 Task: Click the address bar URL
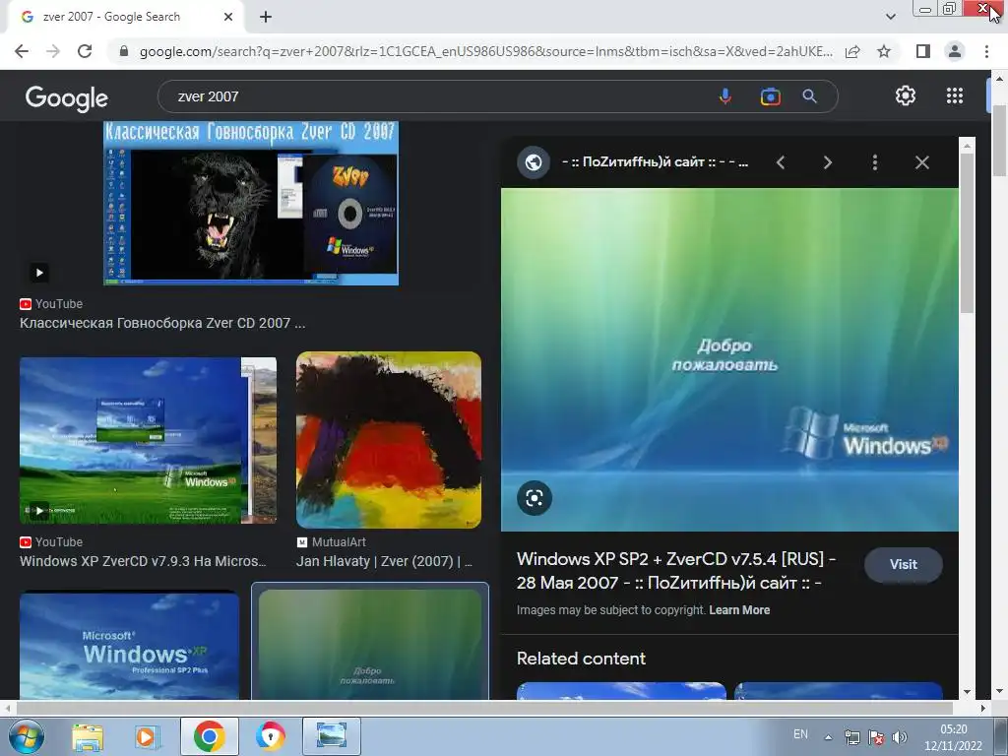pyautogui.click(x=486, y=51)
